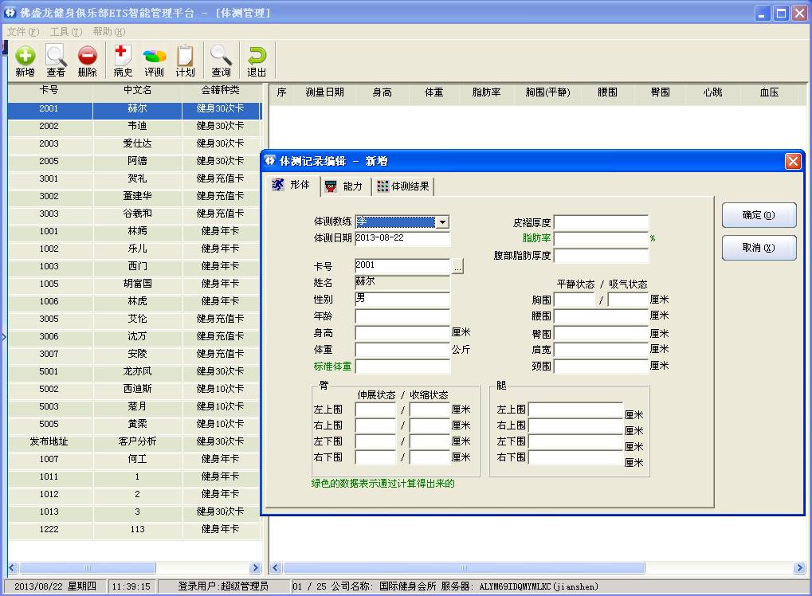Select member row 5001 龙亦凤
Image resolution: width=812 pixels, height=596 pixels.
tap(135, 371)
